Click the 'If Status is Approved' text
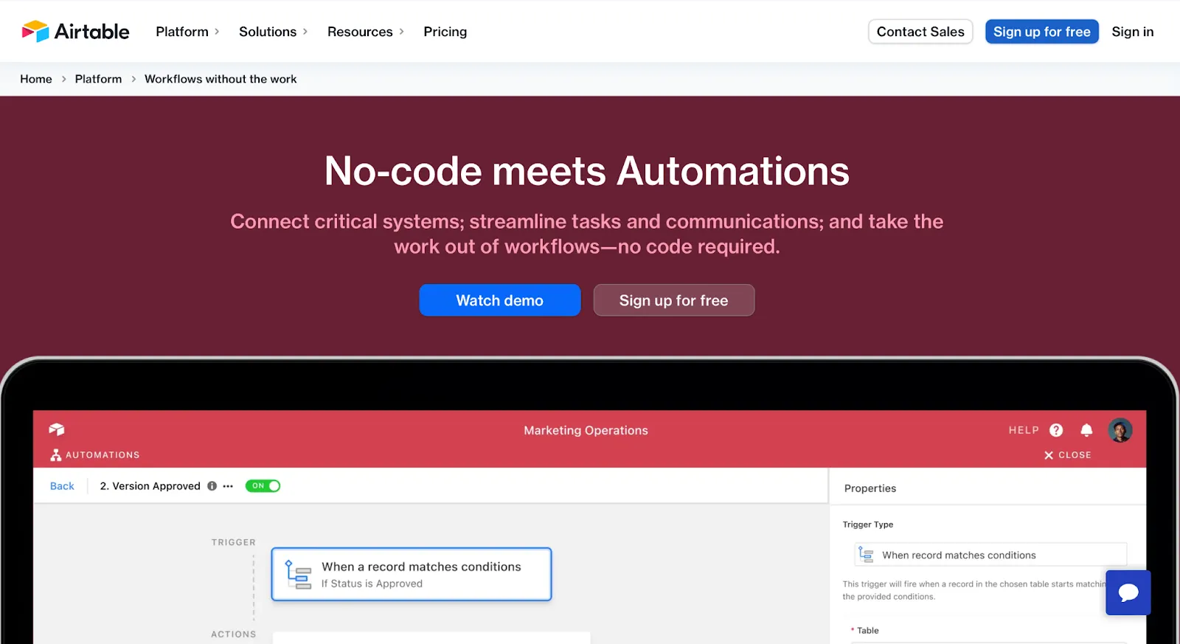 point(372,584)
